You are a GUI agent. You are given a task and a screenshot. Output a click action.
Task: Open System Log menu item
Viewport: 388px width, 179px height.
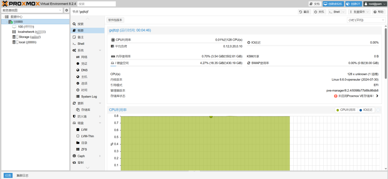88,97
